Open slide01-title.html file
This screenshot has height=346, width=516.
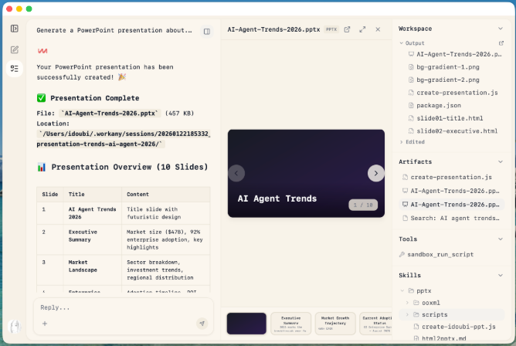(446, 118)
